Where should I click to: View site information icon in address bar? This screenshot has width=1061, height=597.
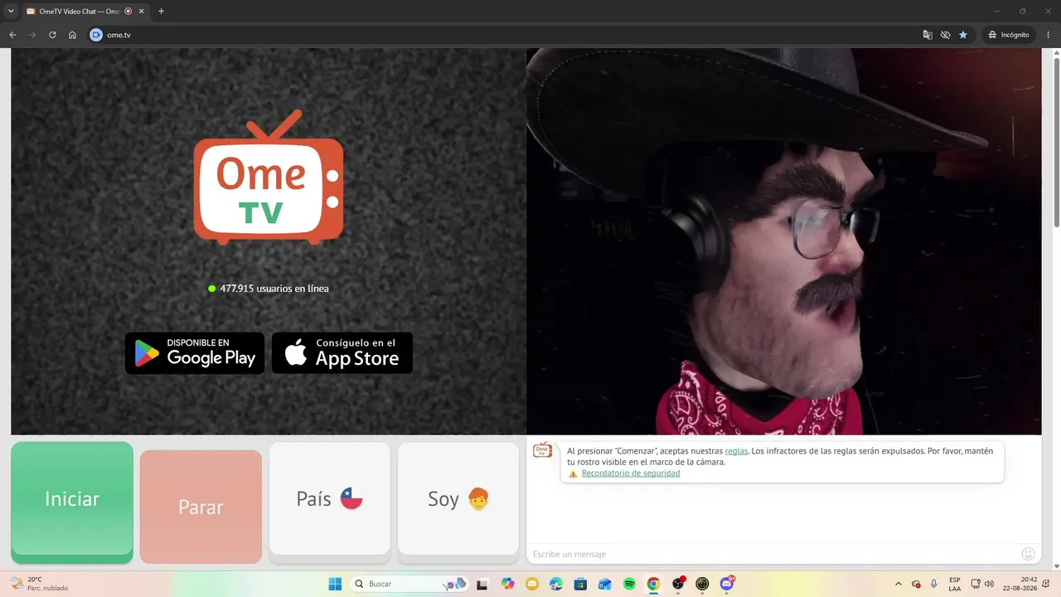pos(96,35)
